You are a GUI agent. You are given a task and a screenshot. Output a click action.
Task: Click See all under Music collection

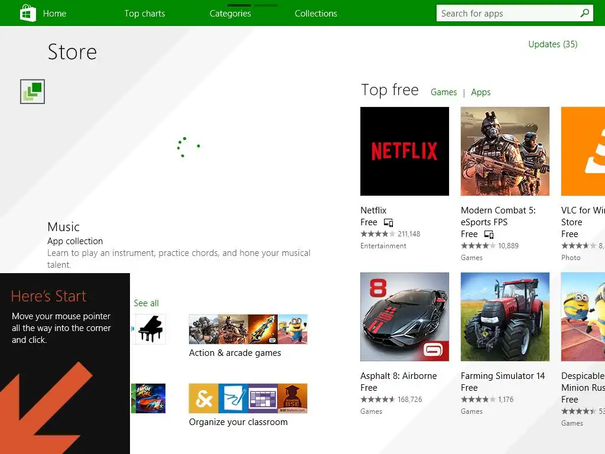point(146,303)
